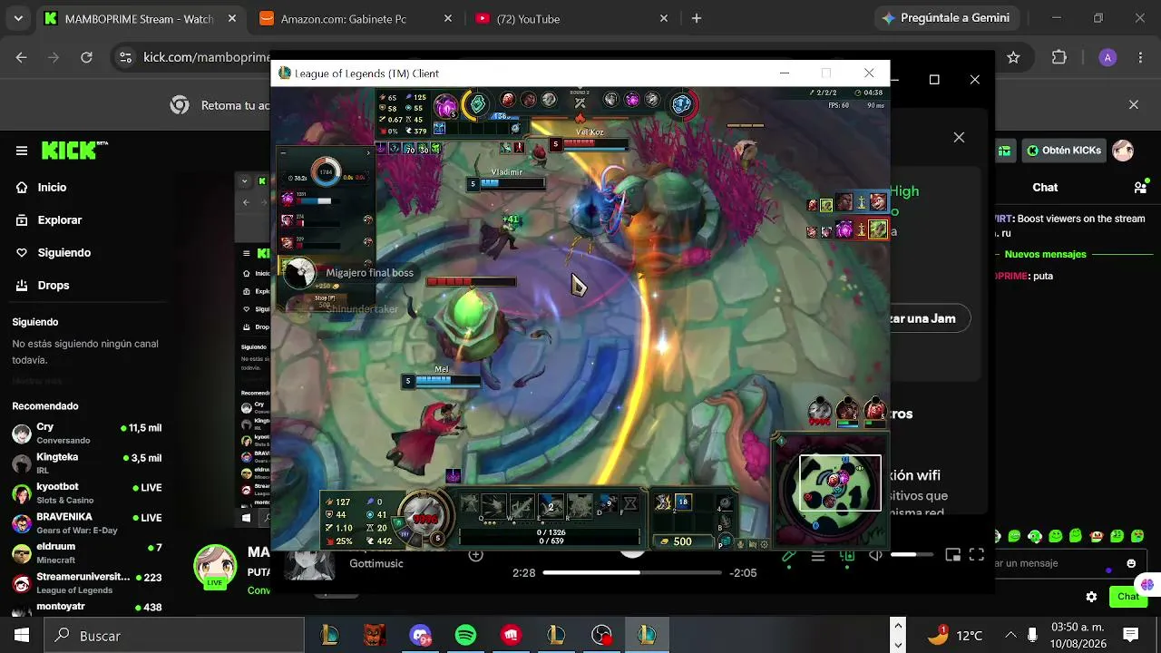The image size is (1161, 653).
Task: Jump to Nuevos mensajes in chat
Action: (1045, 254)
